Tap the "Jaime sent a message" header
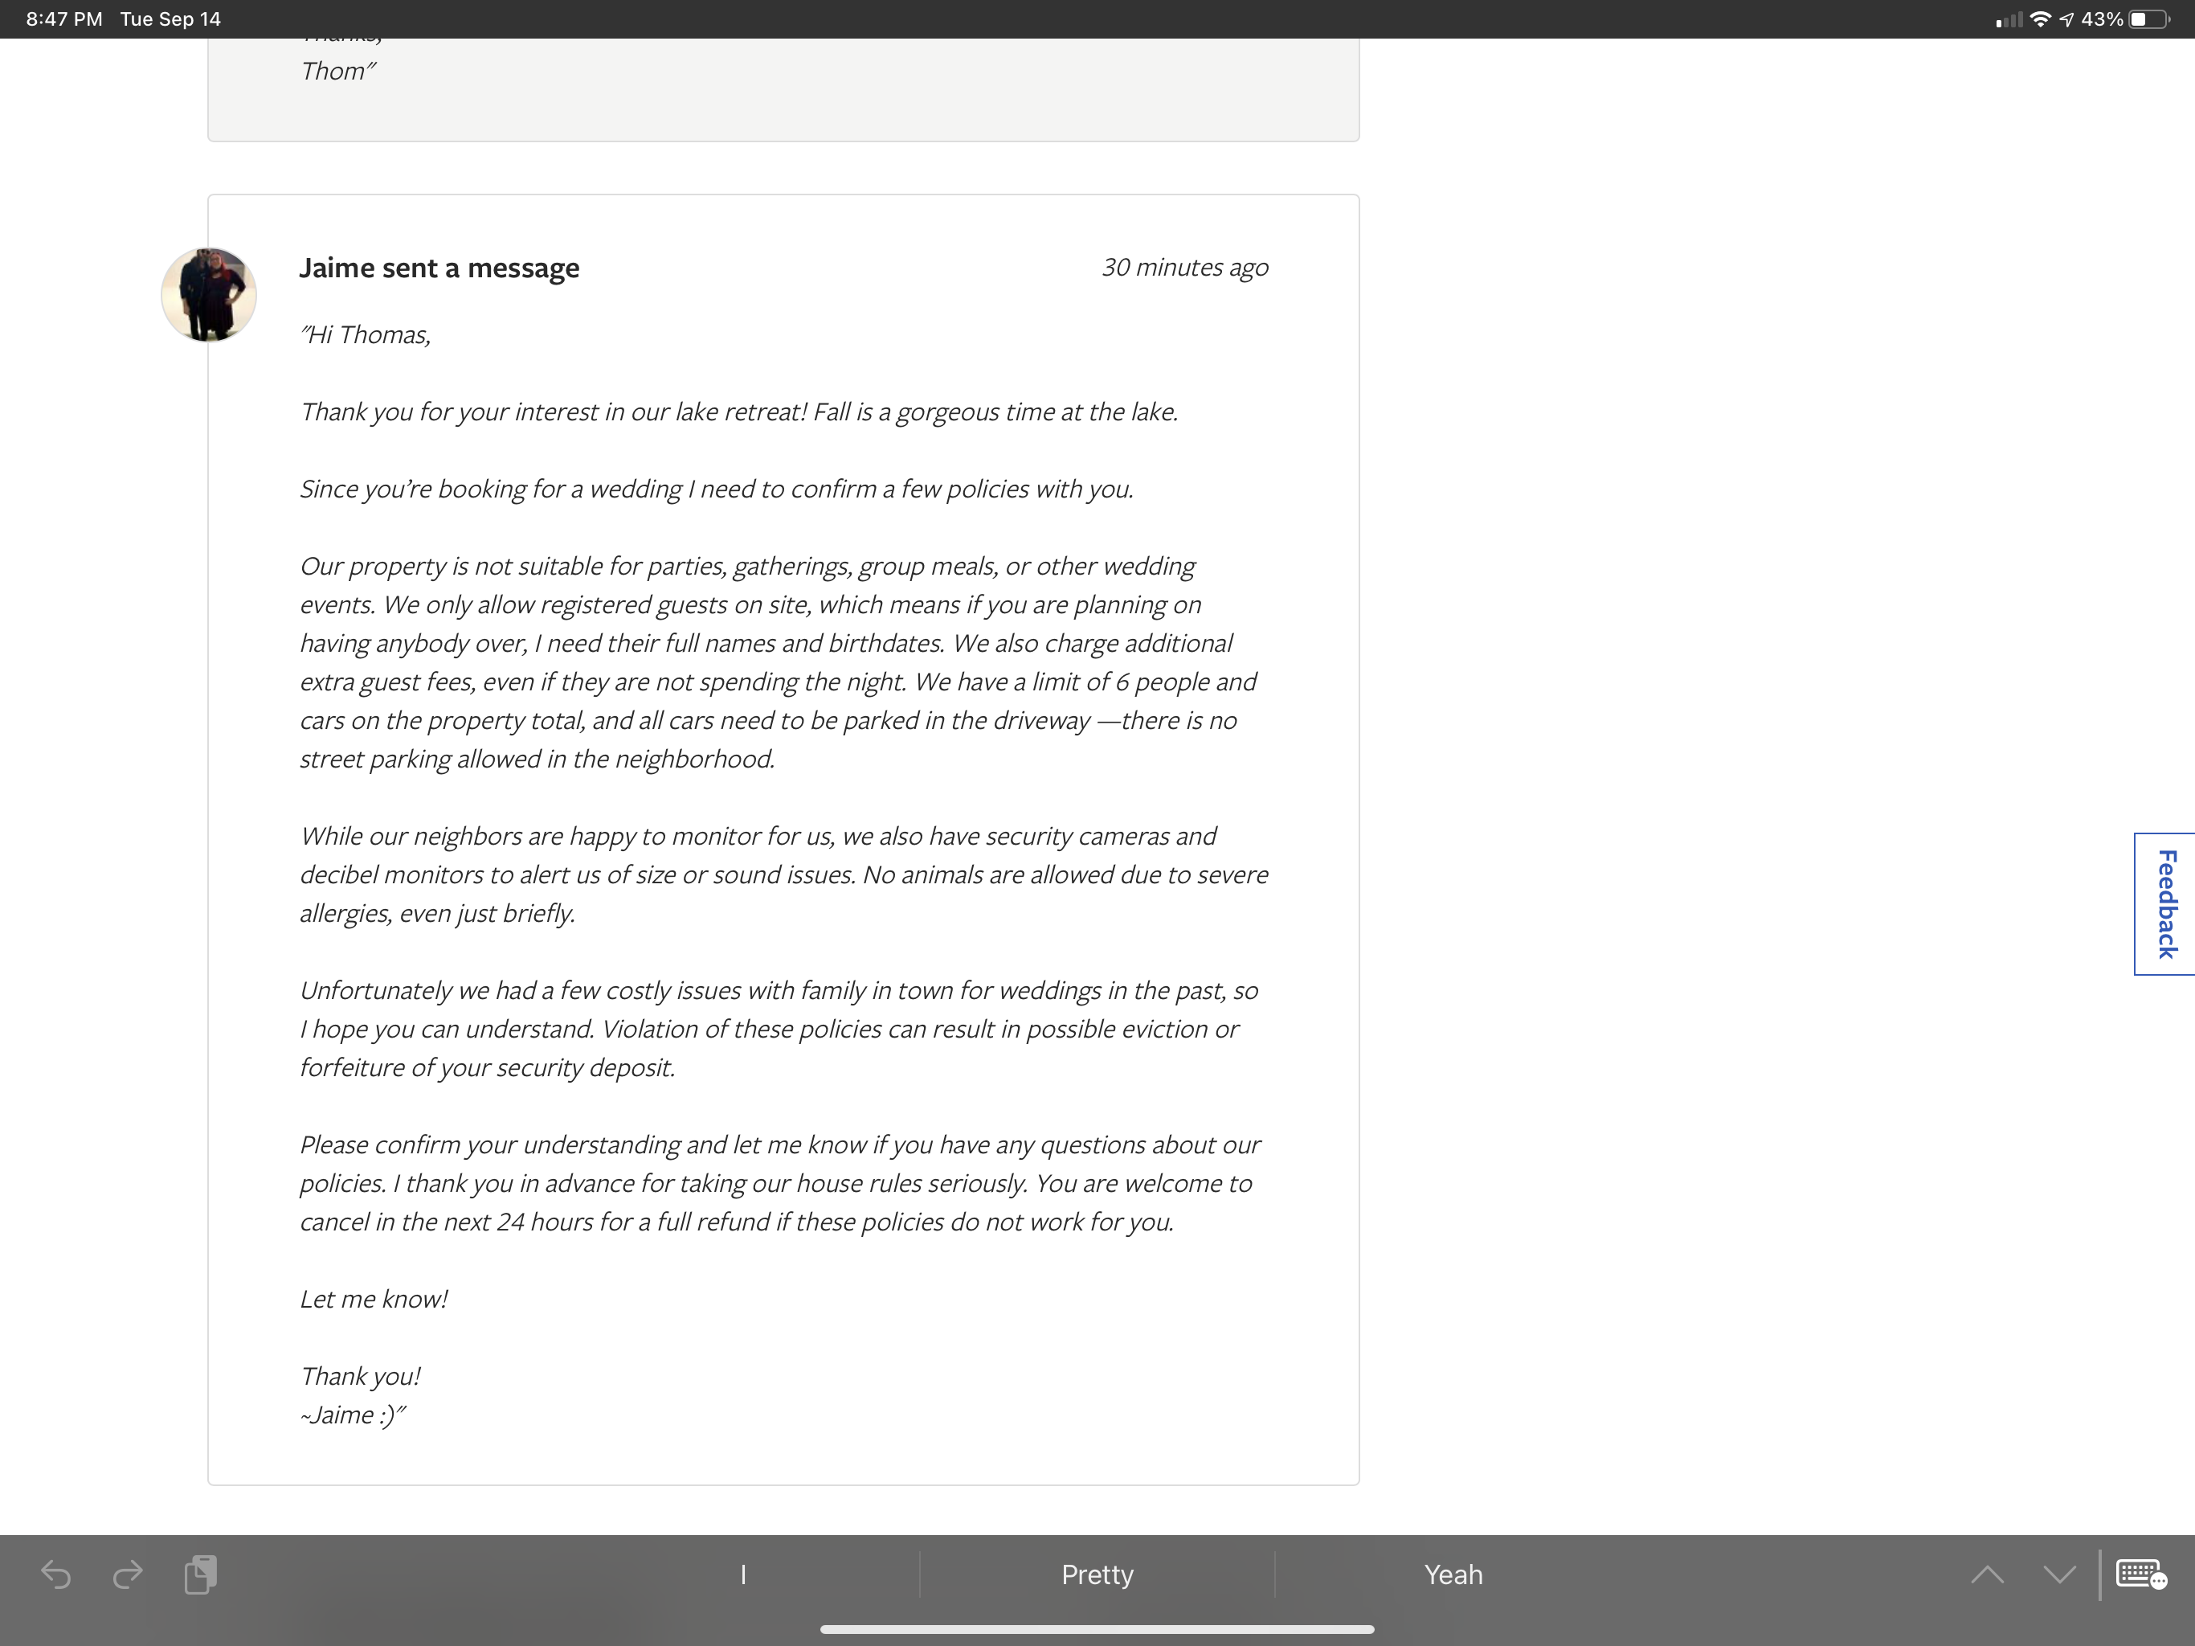Image resolution: width=2195 pixels, height=1646 pixels. [x=439, y=267]
